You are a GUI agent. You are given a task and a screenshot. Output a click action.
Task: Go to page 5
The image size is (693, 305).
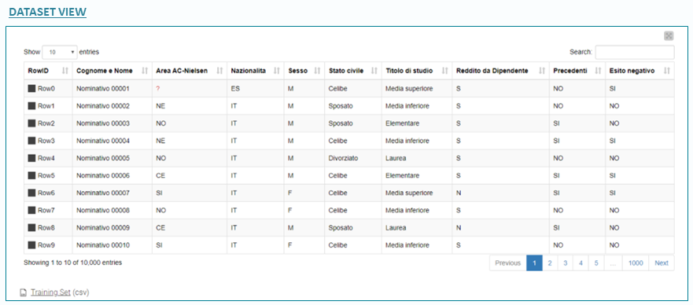596,263
